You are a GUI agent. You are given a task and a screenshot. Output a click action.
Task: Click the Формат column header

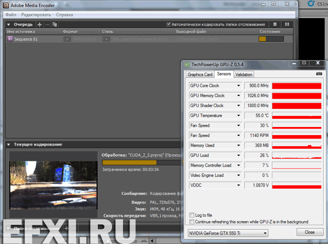tap(81, 32)
